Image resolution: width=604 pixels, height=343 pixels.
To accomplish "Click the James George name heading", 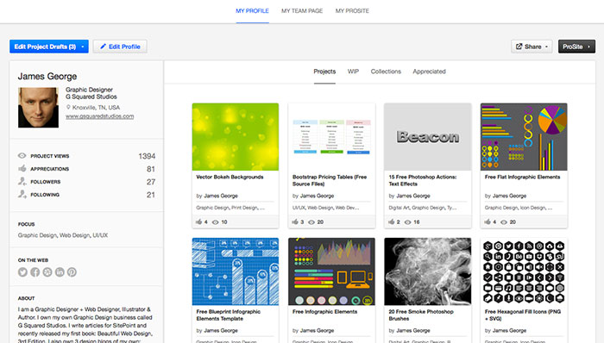I will tap(47, 77).
